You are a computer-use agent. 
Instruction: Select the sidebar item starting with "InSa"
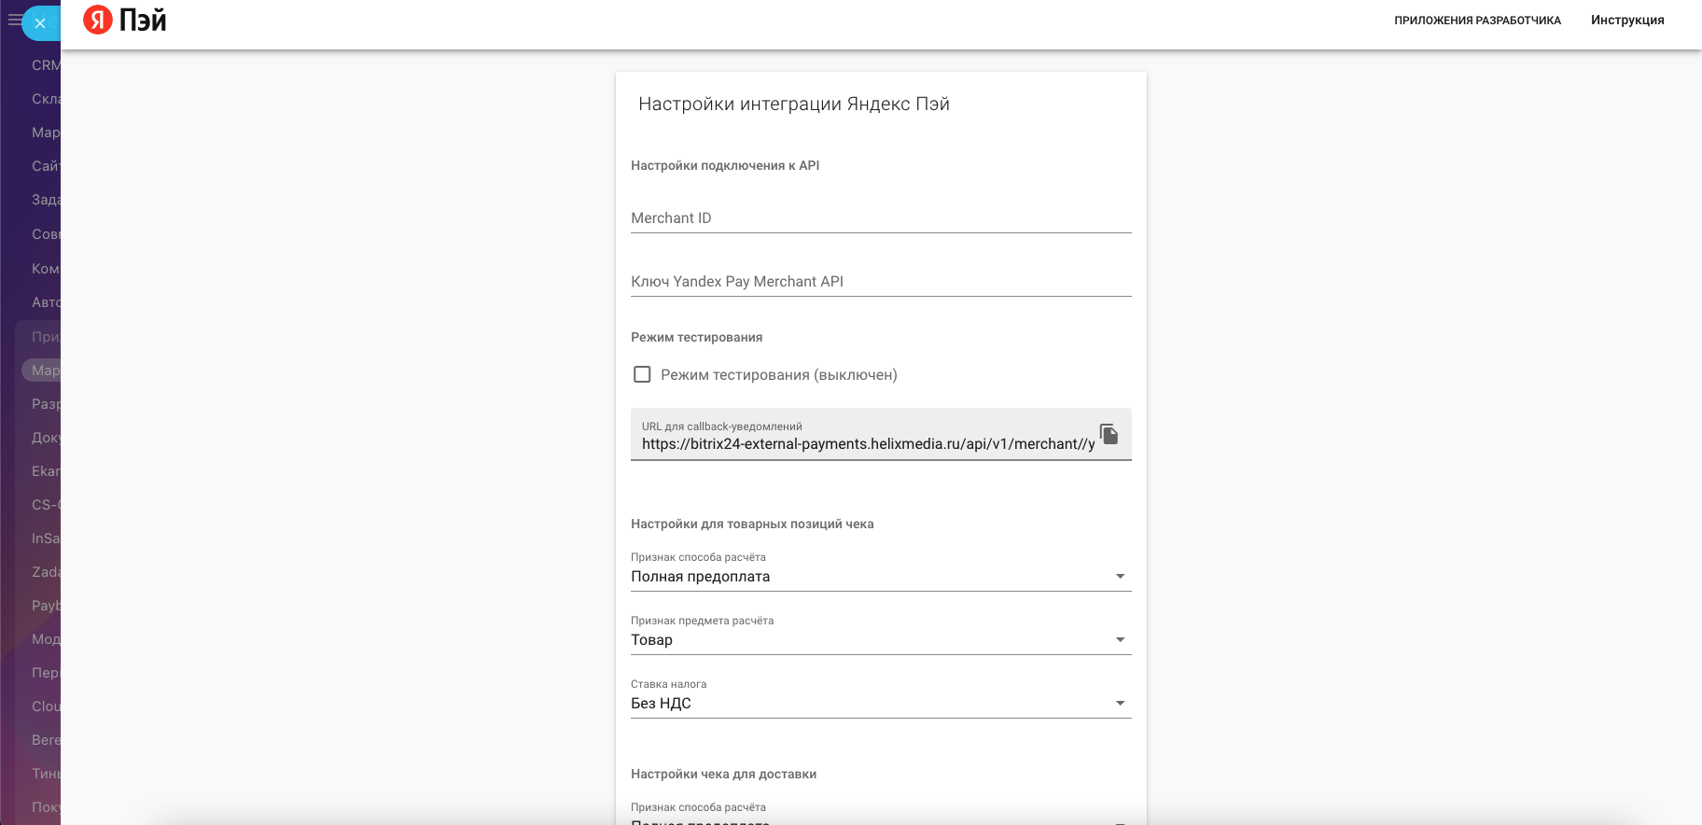tap(46, 538)
